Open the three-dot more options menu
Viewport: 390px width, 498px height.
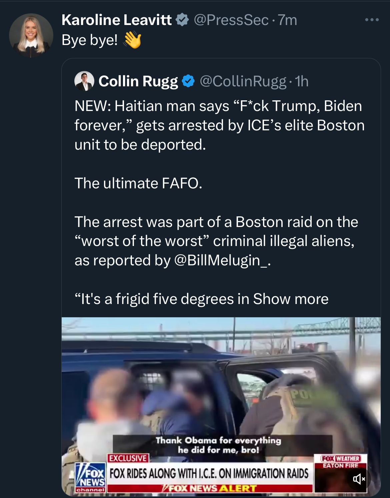click(372, 20)
